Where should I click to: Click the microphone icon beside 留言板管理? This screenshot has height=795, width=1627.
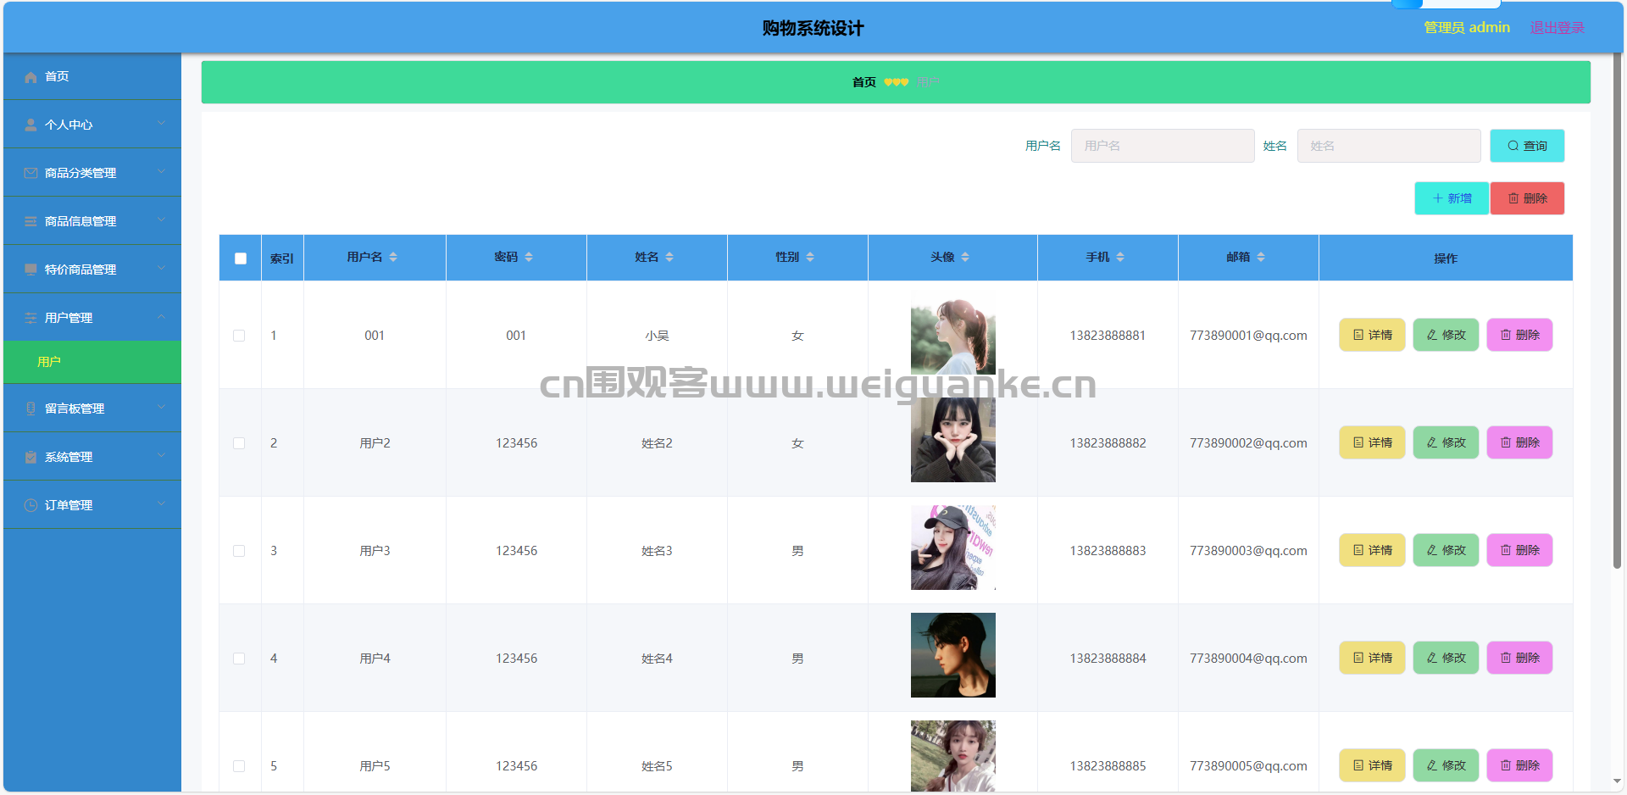31,409
